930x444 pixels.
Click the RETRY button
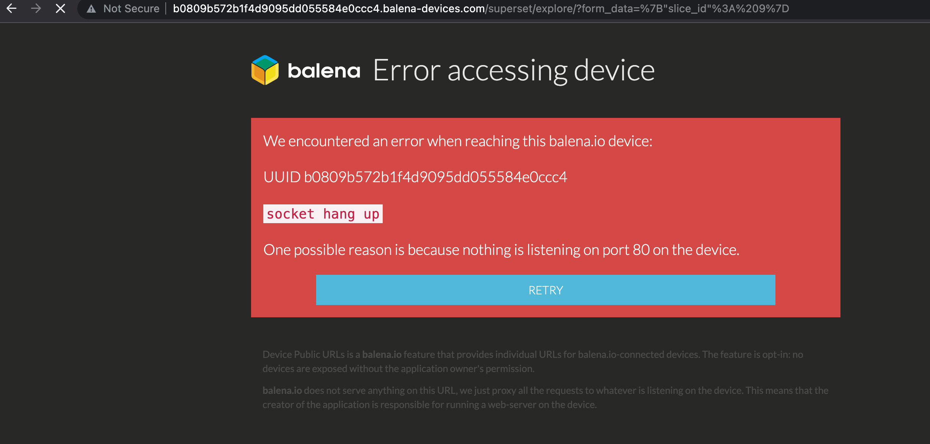pyautogui.click(x=545, y=290)
